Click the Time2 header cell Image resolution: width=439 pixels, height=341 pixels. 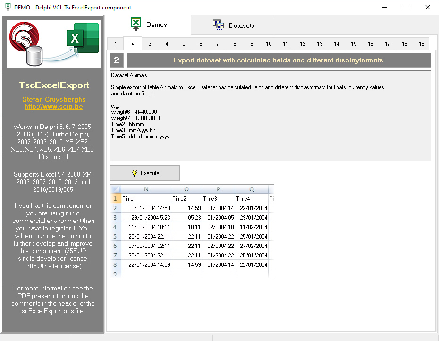tap(186, 199)
